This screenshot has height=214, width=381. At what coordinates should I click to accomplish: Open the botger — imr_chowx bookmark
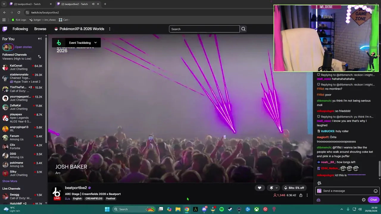click(x=43, y=20)
